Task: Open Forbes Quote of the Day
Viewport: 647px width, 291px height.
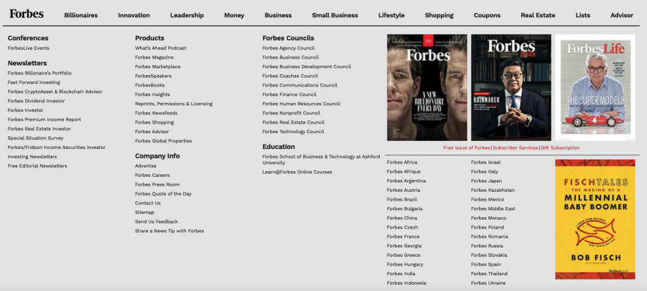Action: [x=164, y=194]
